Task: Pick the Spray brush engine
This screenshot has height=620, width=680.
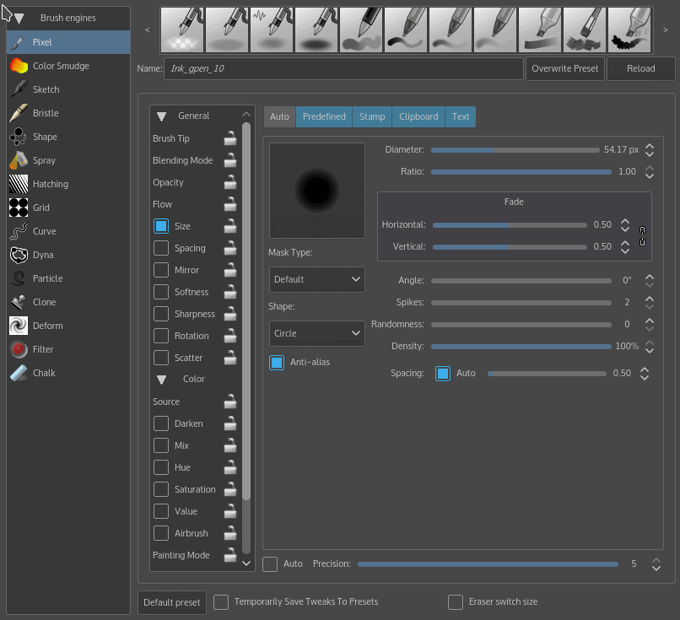Action: click(x=68, y=160)
